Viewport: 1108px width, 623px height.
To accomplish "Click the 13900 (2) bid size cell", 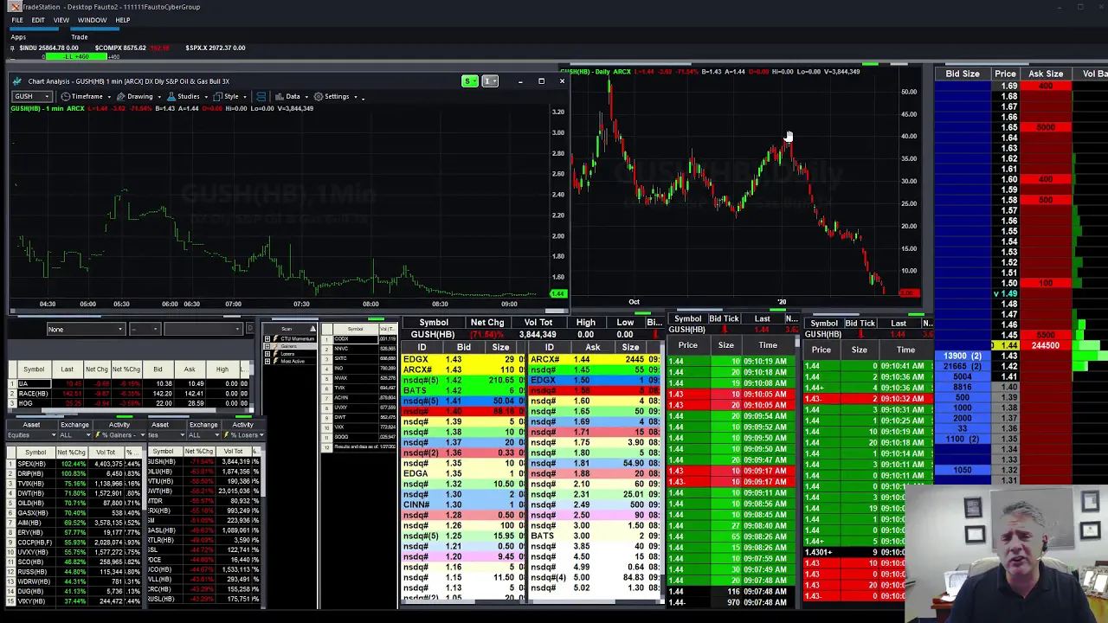I will tap(963, 356).
